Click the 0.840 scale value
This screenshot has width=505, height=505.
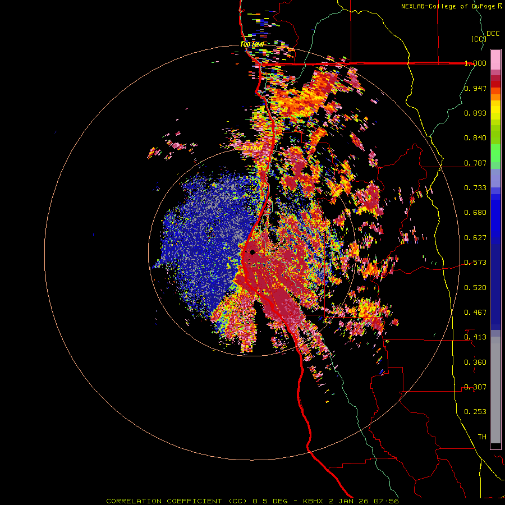tap(475, 138)
